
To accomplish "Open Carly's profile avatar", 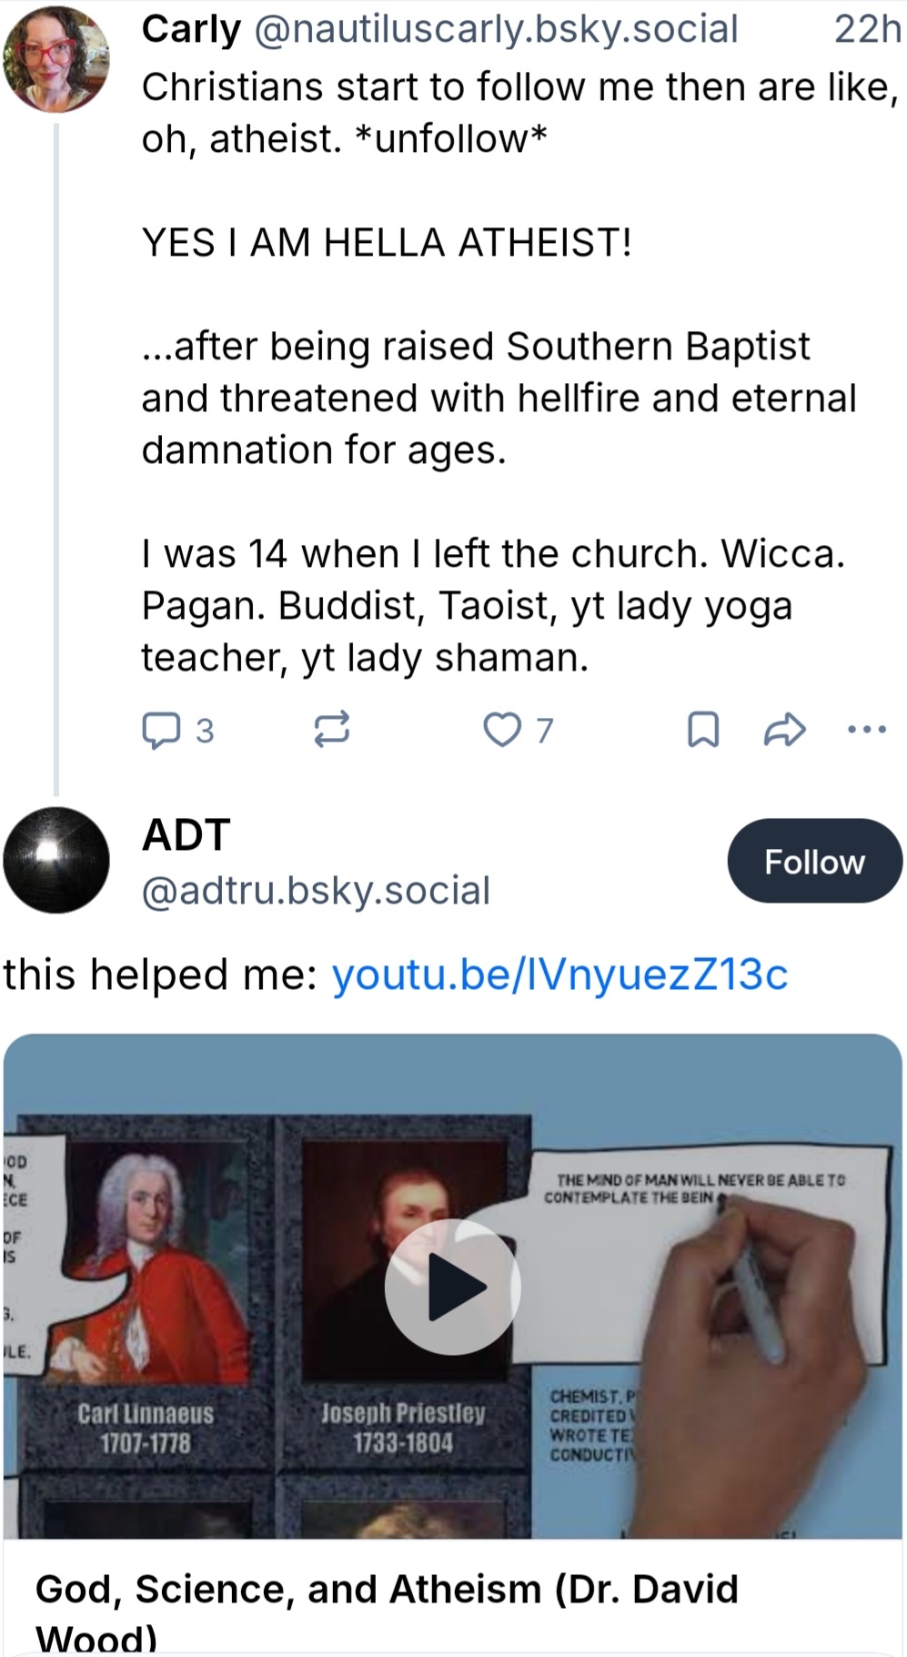I will point(56,59).
